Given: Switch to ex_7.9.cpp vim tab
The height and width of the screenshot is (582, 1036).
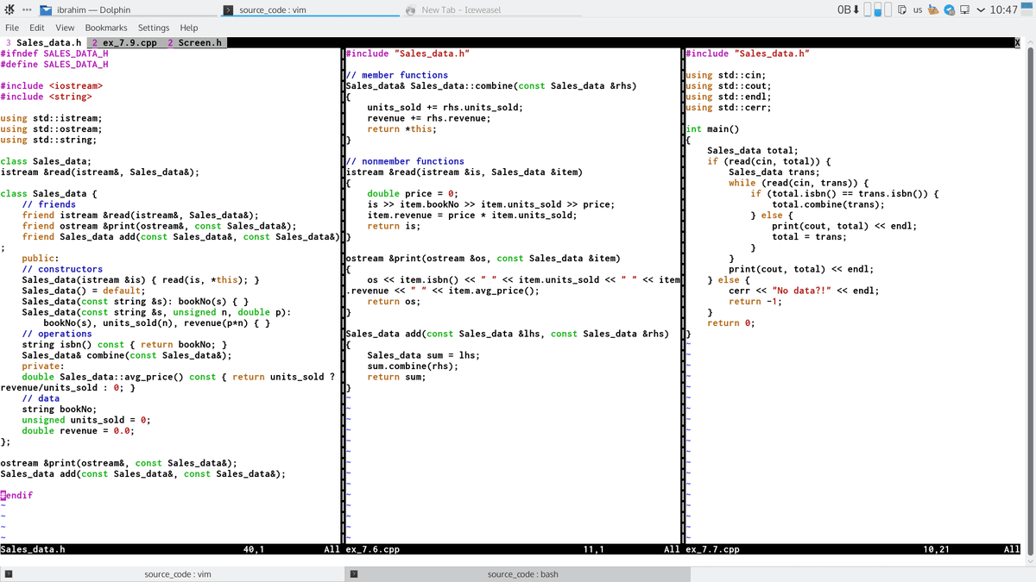Looking at the screenshot, I should click(x=124, y=42).
